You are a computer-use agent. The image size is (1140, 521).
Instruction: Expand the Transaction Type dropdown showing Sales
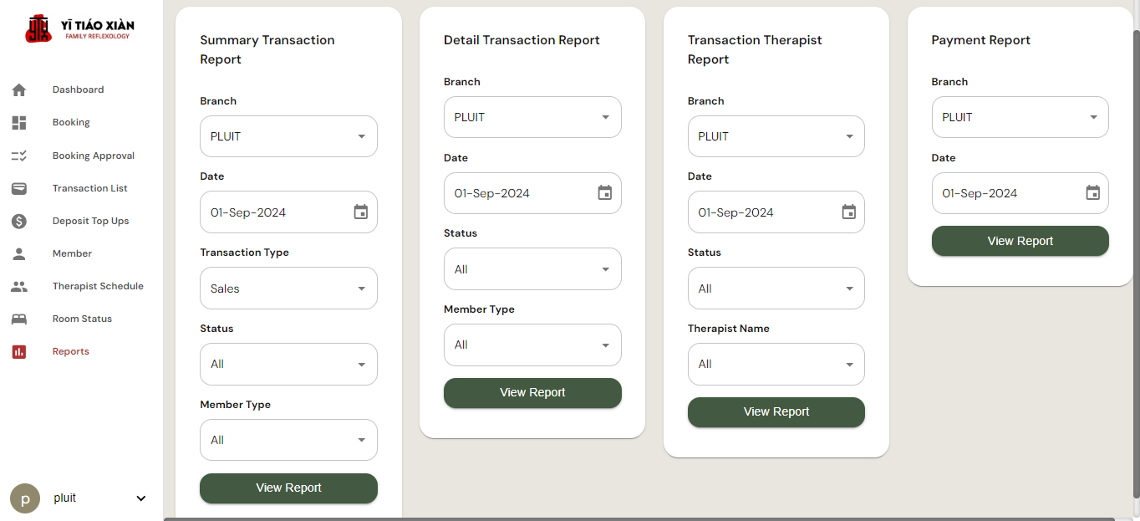[288, 289]
